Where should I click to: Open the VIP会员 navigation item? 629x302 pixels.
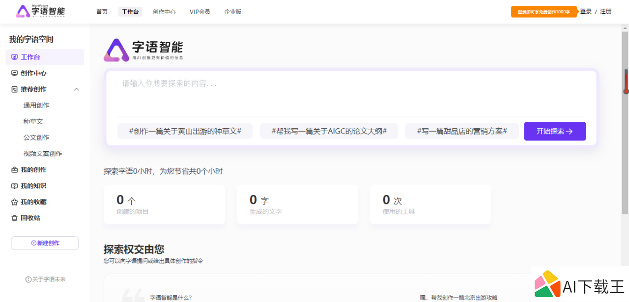click(200, 12)
